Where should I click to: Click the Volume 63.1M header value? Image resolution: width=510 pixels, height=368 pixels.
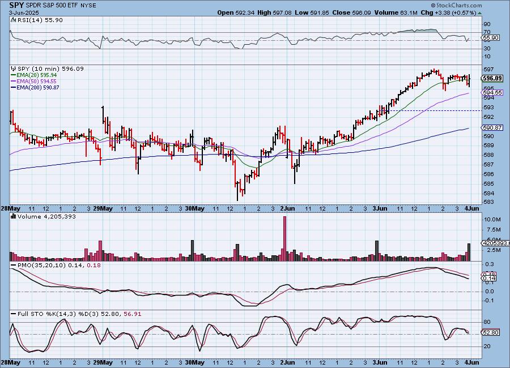[396, 12]
